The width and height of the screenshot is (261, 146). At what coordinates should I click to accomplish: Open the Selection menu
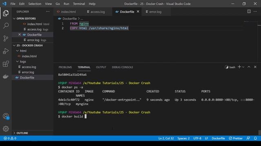(x=35, y=4)
